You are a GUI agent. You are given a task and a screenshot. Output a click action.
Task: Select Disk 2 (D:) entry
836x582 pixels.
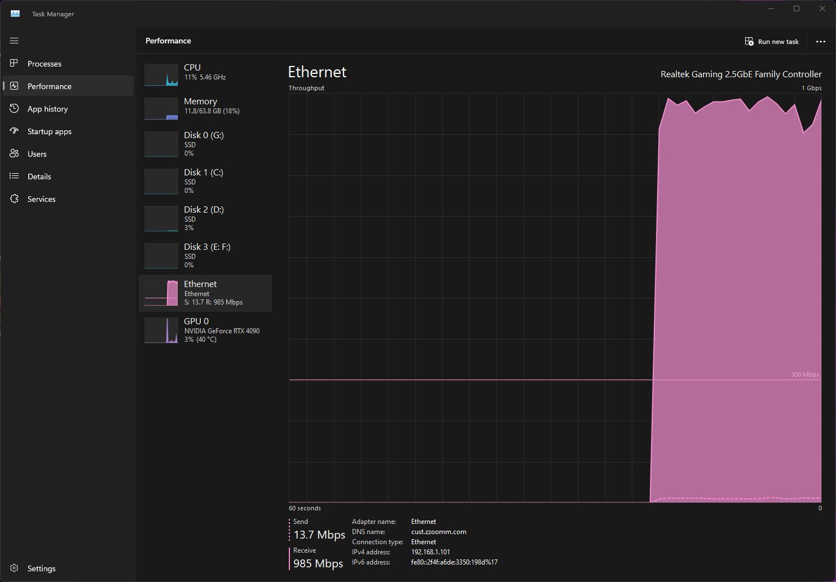coord(205,218)
